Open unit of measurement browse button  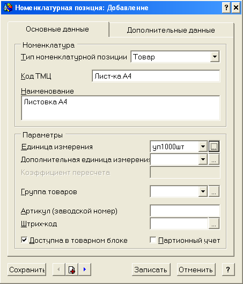tap(214, 147)
